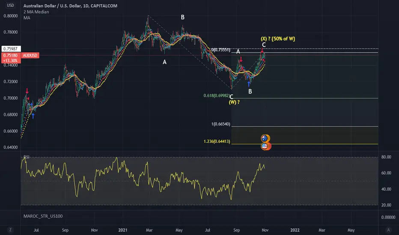Select the MAROC_STR_US100 indicator label
399x235 pixels.
43,216
